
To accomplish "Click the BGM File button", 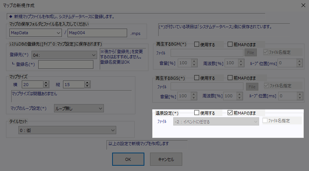I will coord(250,53).
